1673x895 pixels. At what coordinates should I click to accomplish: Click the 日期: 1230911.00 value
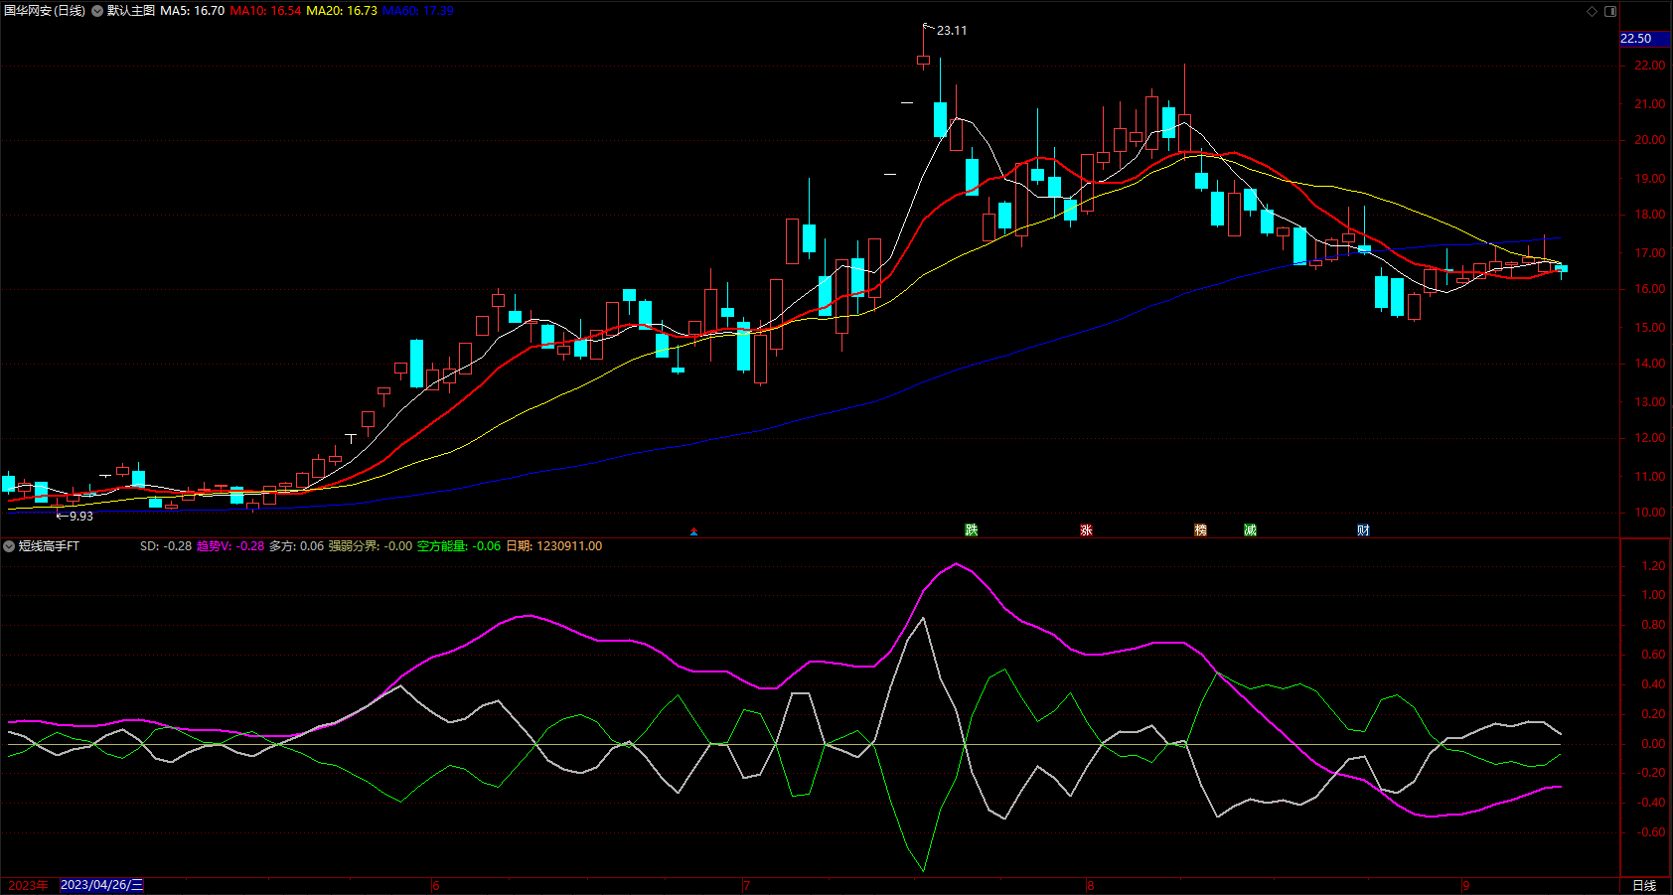(554, 546)
